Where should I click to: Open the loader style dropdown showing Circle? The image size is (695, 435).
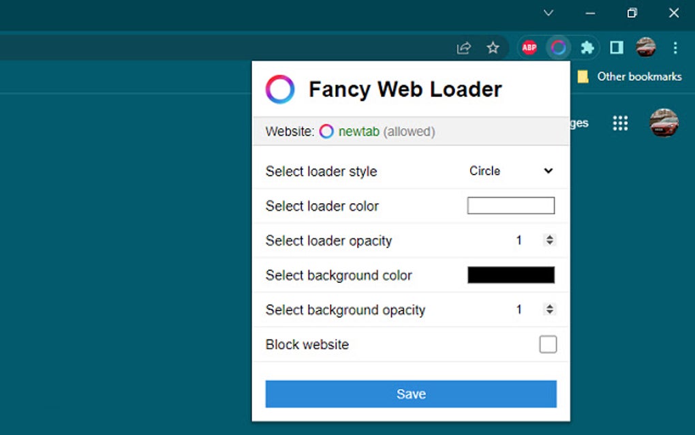coord(510,171)
